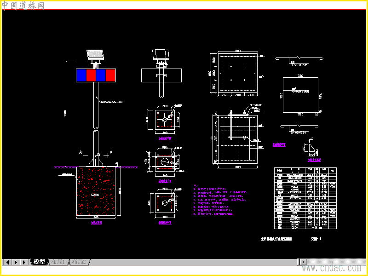Image resolution: width=368 pixels, height=276 pixels.
Task: Switch to the 模型 model tab
Action: (x=39, y=262)
